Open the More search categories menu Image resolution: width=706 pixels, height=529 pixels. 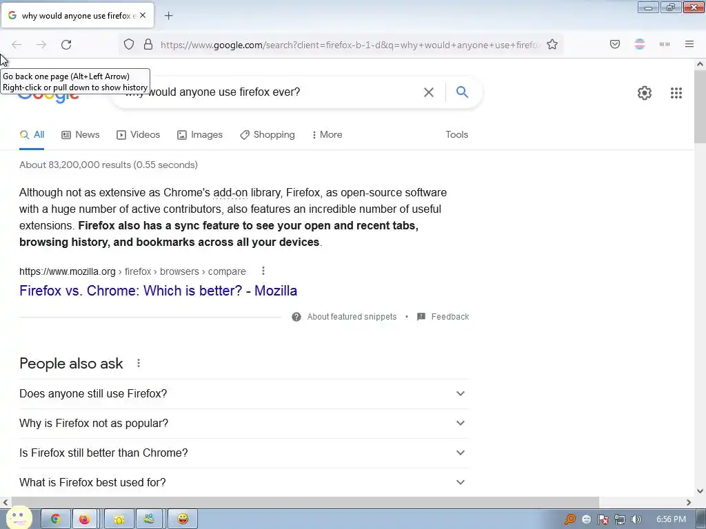click(327, 134)
